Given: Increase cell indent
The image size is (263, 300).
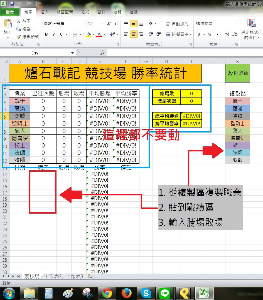Looking at the screenshot, I should (x=159, y=34).
